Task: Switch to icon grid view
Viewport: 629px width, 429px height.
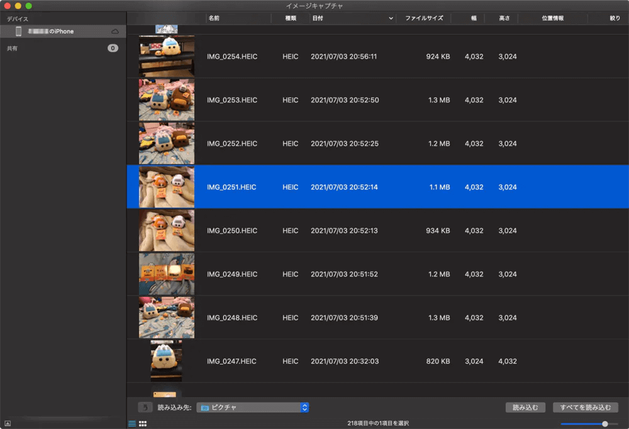Action: [x=143, y=424]
